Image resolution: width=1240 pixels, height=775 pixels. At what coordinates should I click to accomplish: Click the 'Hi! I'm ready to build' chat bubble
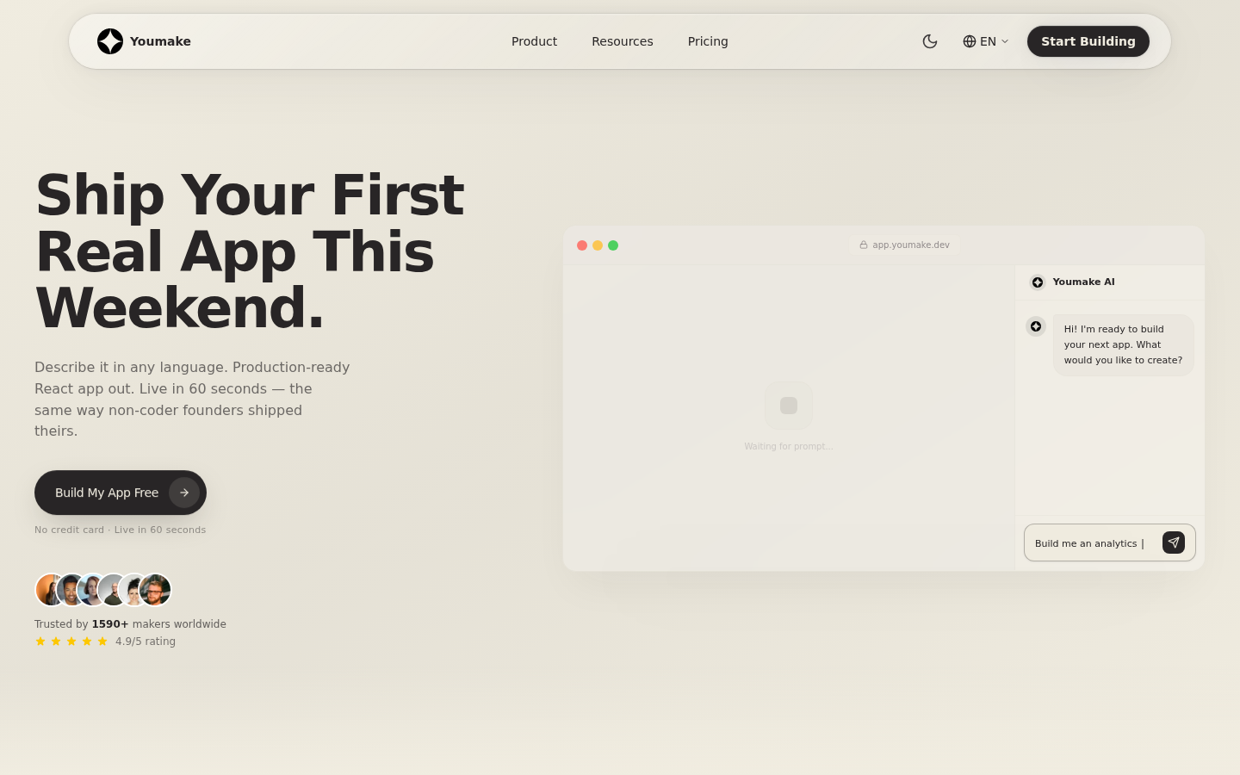point(1123,344)
